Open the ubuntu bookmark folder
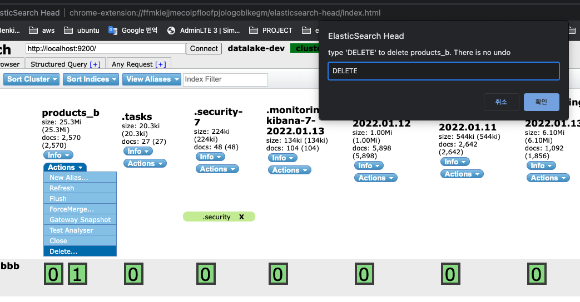The image size is (580, 302). 82,31
